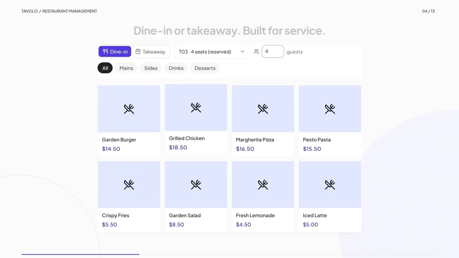This screenshot has width=459, height=258.
Task: Click the Fresh Lemonade utensils icon
Action: pyautogui.click(x=263, y=185)
